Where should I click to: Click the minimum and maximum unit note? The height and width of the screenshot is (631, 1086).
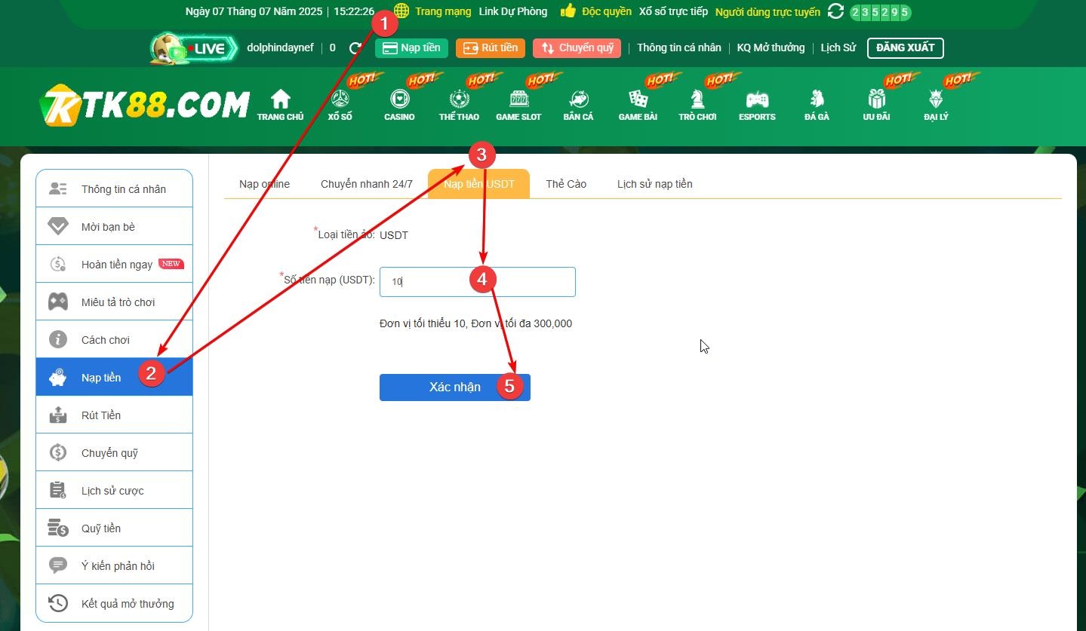[x=475, y=323]
